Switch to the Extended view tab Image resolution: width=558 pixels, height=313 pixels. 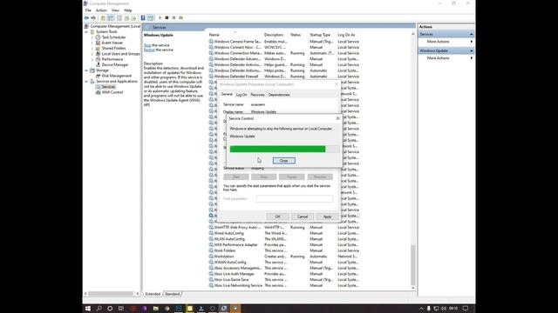click(153, 294)
